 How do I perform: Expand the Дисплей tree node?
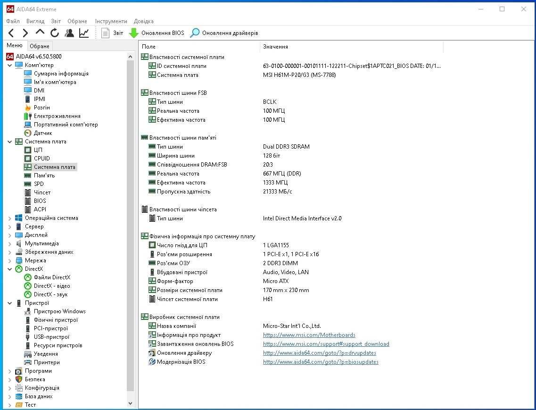pos(9,235)
